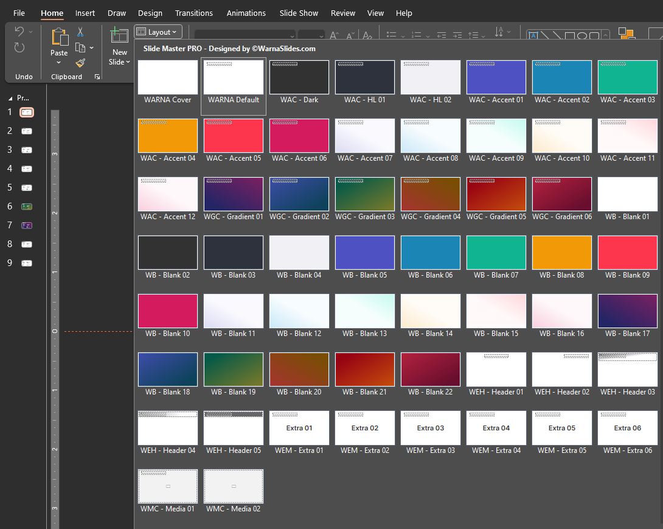663x529 pixels.
Task: Click the Undo arrow icon
Action: [19, 32]
